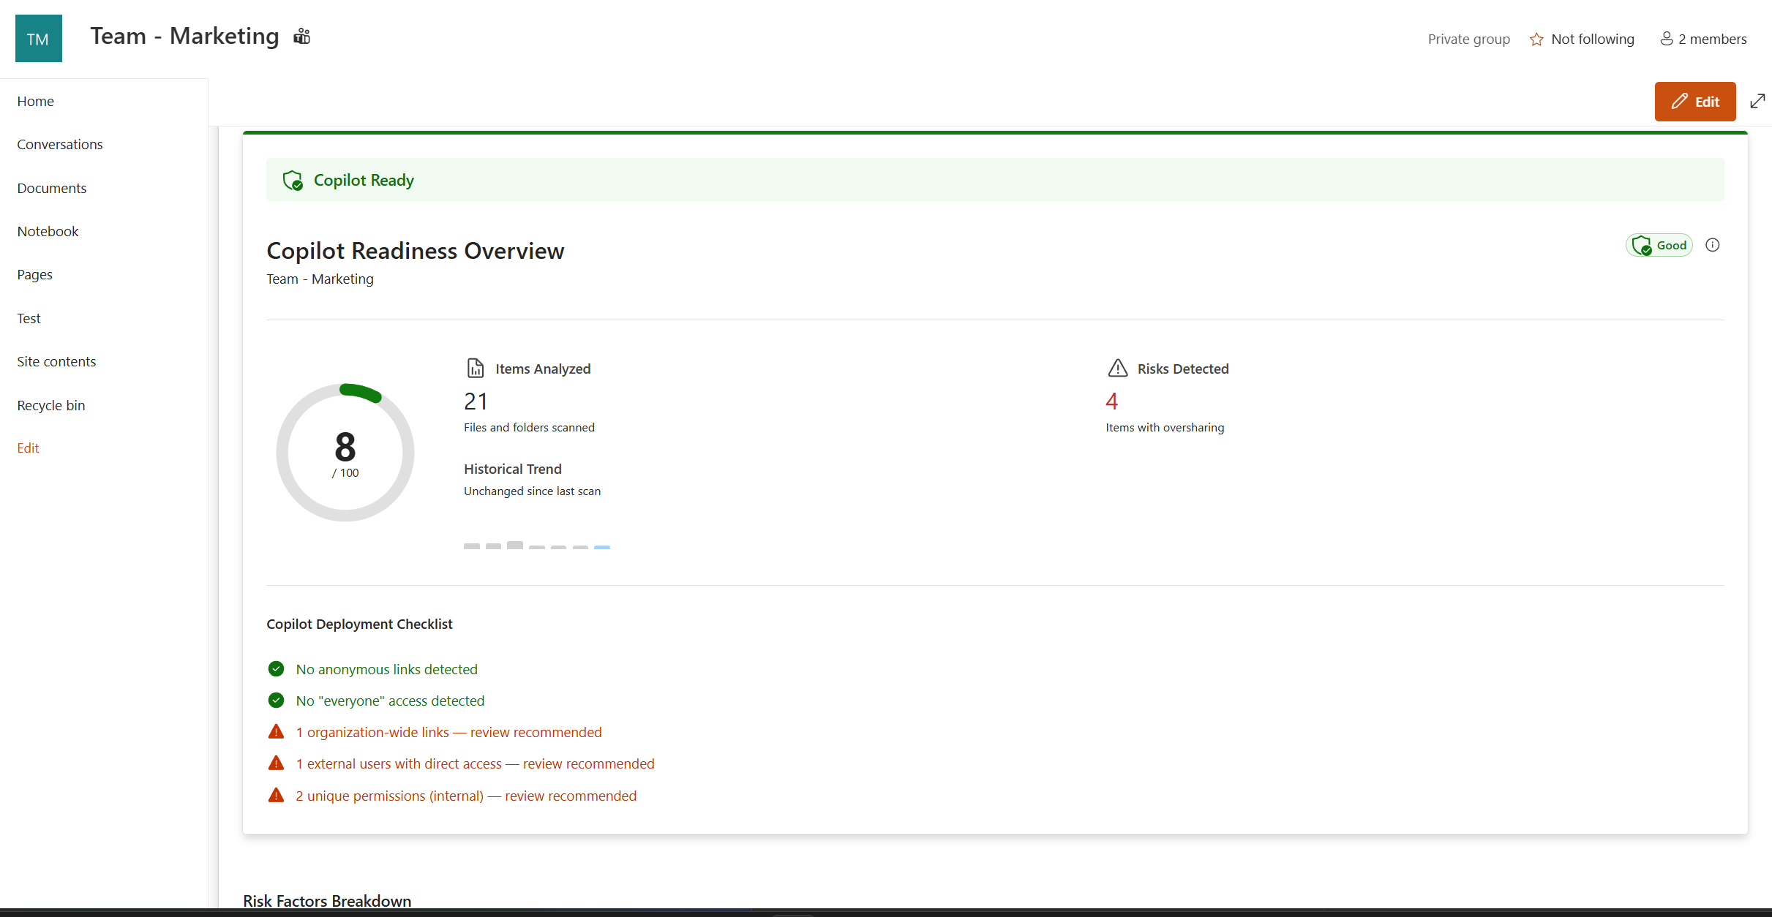Click the Risk Factors Breakdown heading
Screen dimensions: 1772x917
point(327,901)
